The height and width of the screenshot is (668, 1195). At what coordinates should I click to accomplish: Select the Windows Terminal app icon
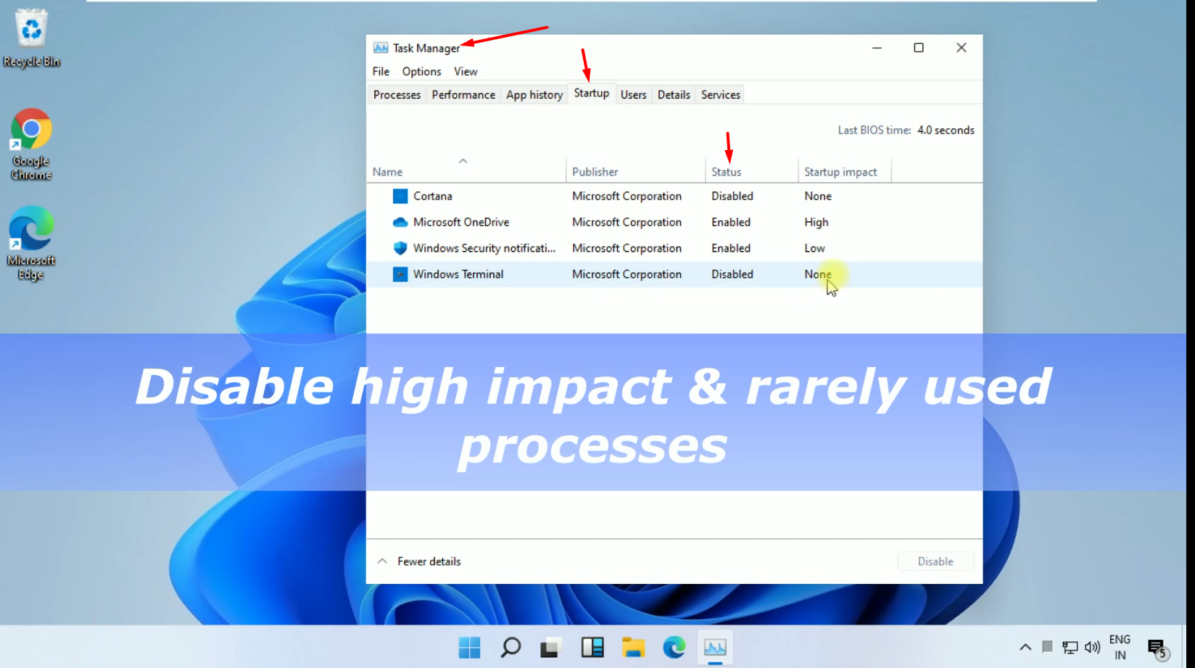[x=400, y=274]
